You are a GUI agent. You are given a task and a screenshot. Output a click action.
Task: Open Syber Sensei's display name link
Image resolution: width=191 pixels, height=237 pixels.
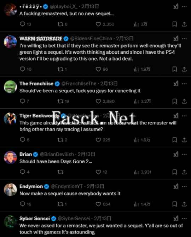click(35, 218)
